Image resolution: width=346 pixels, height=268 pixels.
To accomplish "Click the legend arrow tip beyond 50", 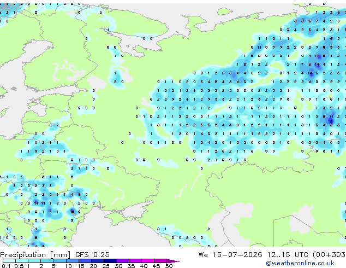I will [173, 261].
